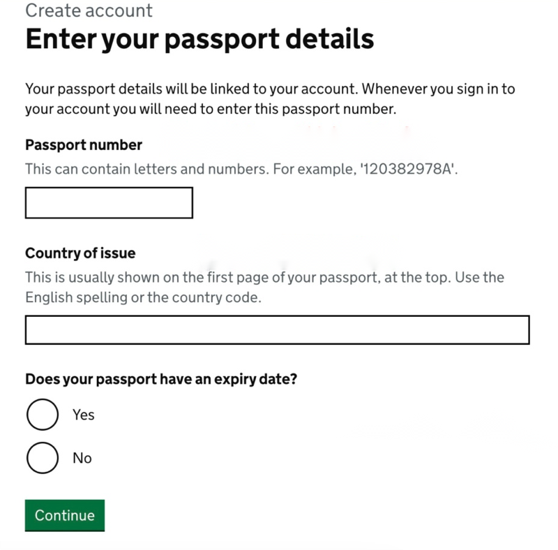This screenshot has width=558, height=550.
Task: Click the "English spelling or the country code" line
Action: (142, 297)
